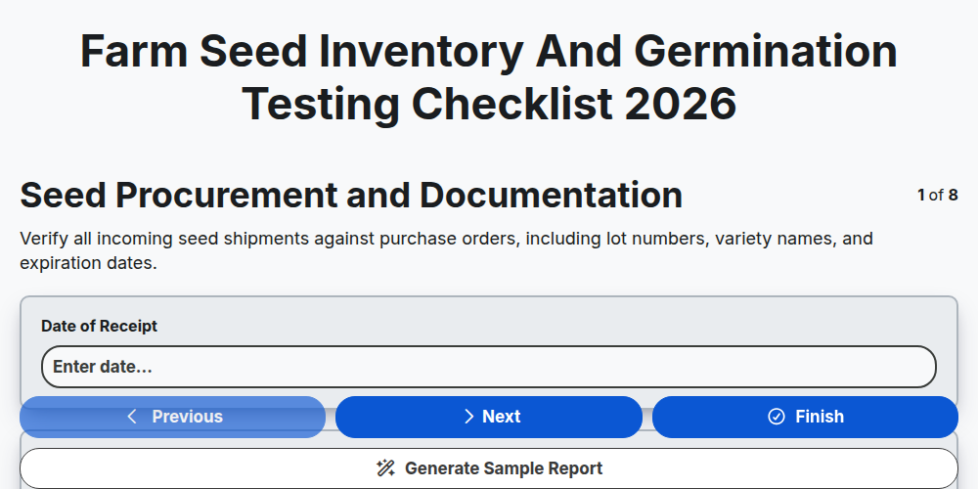Click the bold current page number 1
Image resolution: width=978 pixels, height=489 pixels.
point(921,196)
